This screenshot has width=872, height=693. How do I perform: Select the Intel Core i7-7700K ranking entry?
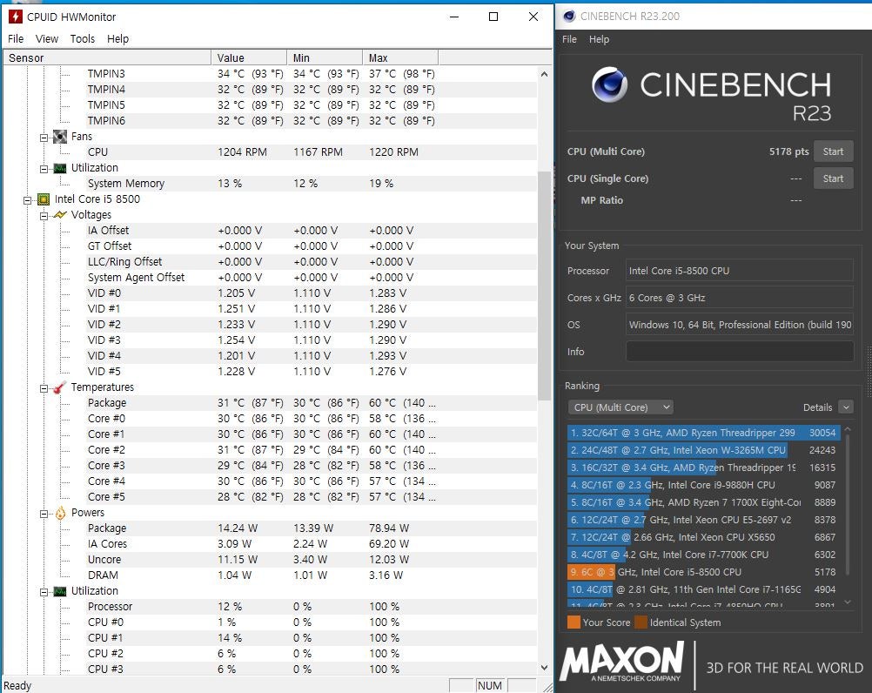click(x=703, y=555)
